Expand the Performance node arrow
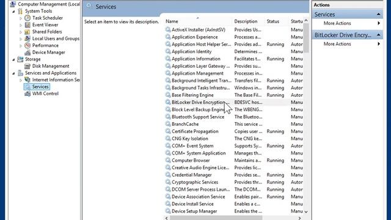391x220 pixels. coord(21,46)
